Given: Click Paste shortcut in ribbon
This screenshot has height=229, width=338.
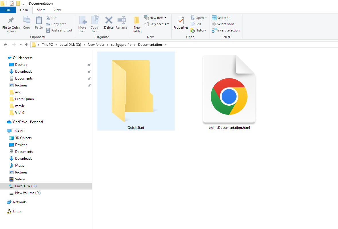Looking at the screenshot, I should click(x=59, y=30).
